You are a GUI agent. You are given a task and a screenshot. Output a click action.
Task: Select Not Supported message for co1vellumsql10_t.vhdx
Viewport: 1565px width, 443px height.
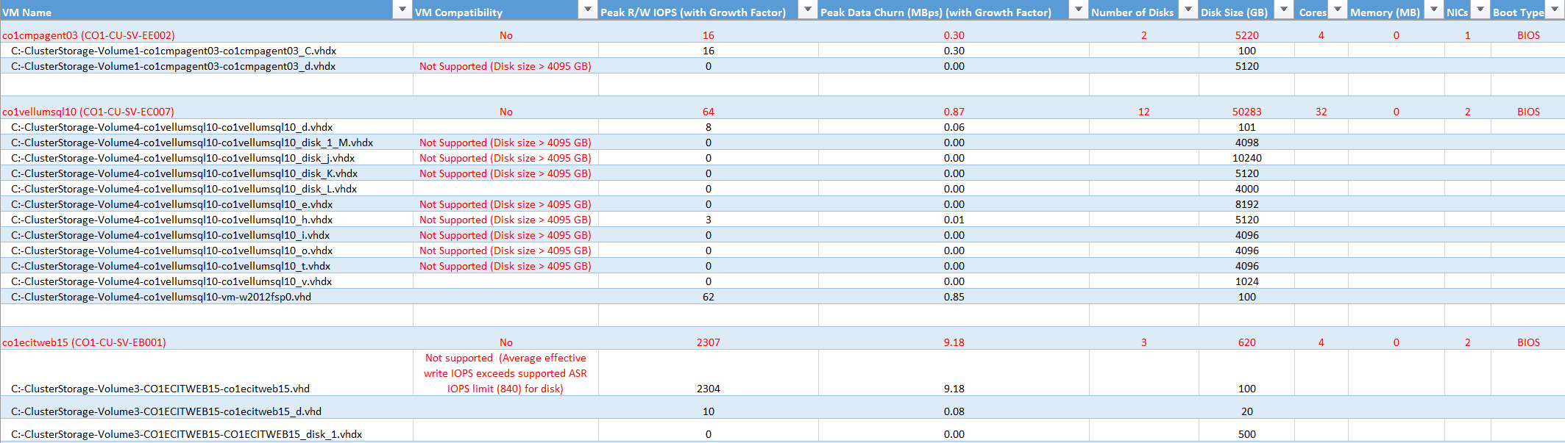click(505, 266)
